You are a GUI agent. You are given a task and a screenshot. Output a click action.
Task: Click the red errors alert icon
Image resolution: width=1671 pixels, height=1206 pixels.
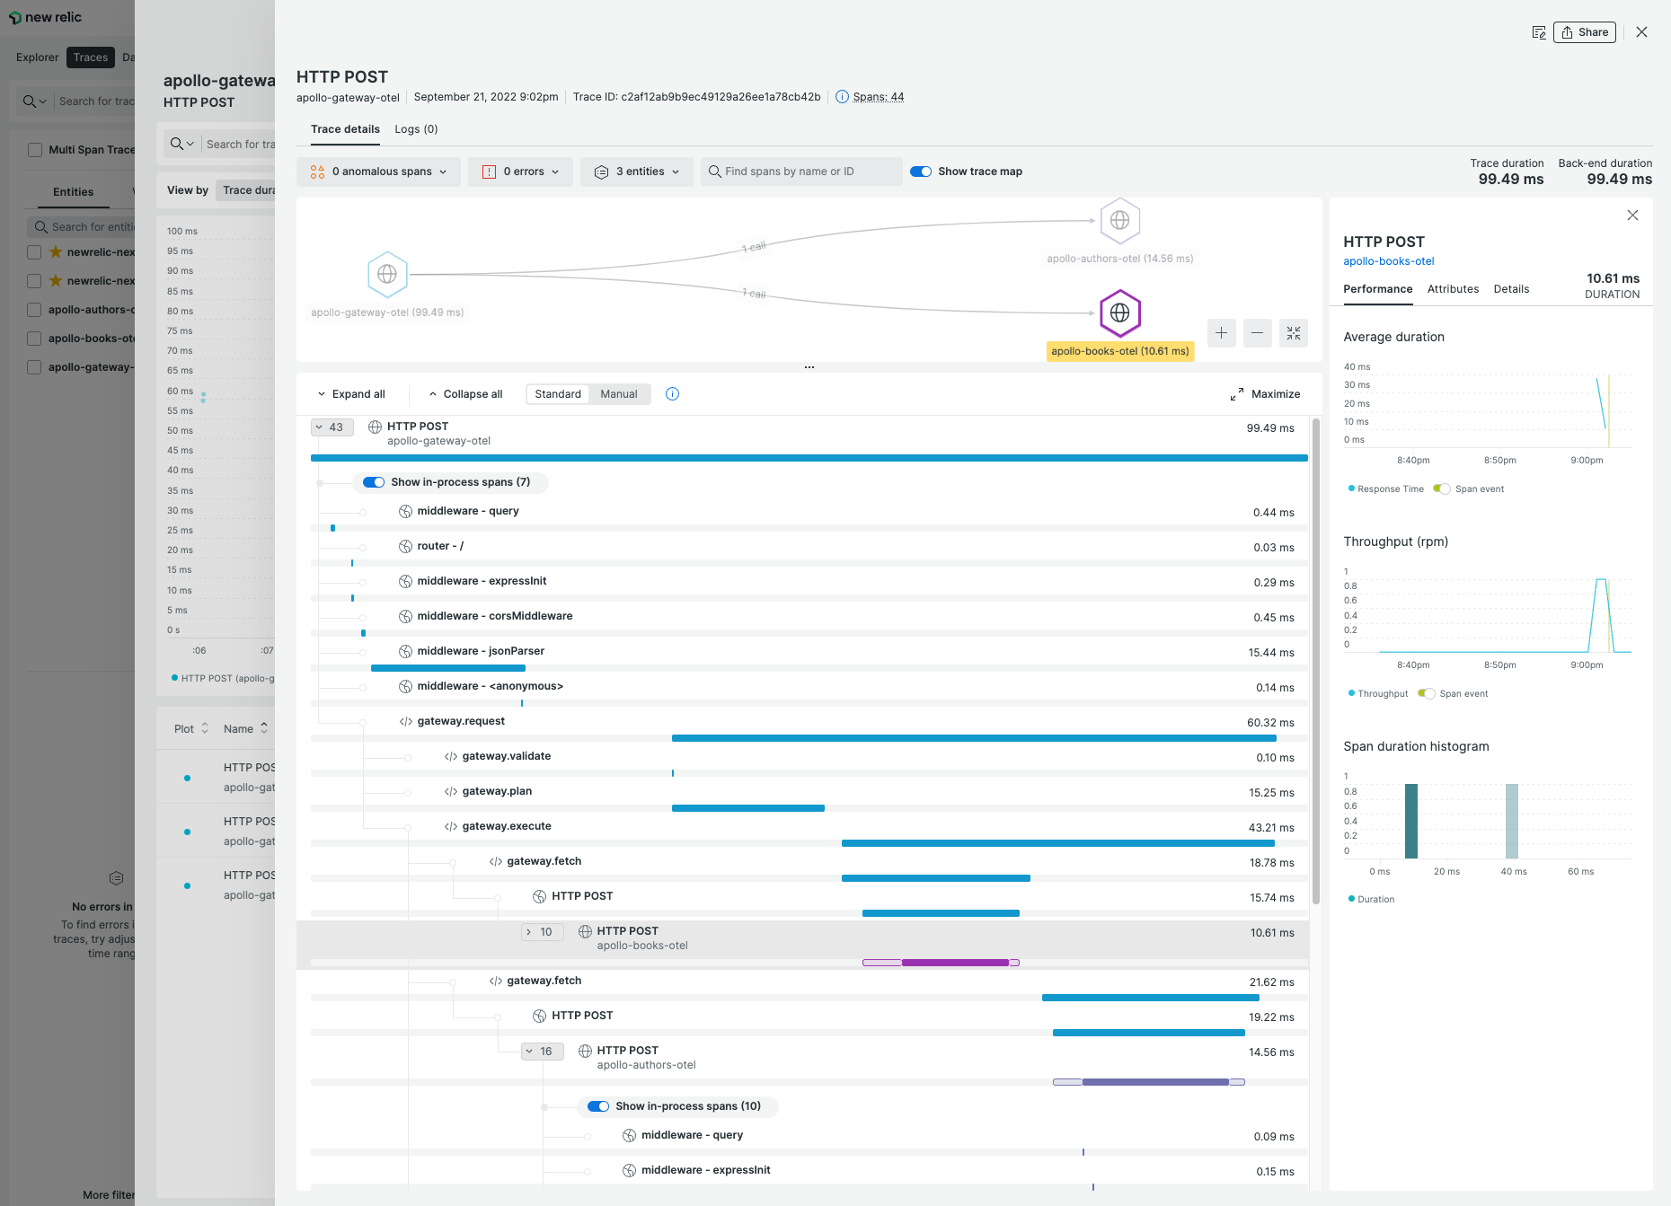tap(489, 171)
